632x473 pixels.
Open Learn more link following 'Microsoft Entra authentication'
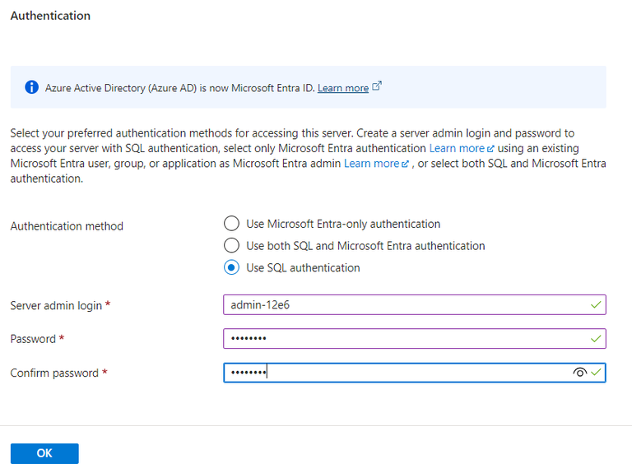(457, 148)
